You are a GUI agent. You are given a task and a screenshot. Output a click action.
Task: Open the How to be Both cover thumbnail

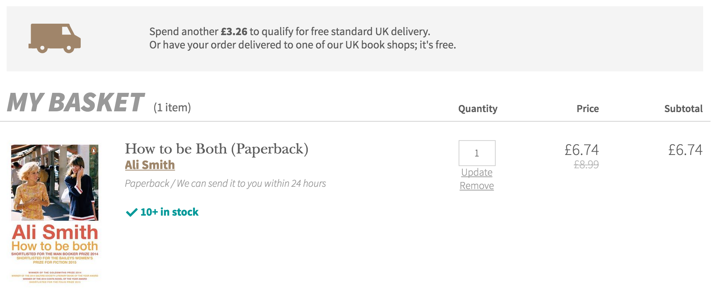tap(55, 215)
